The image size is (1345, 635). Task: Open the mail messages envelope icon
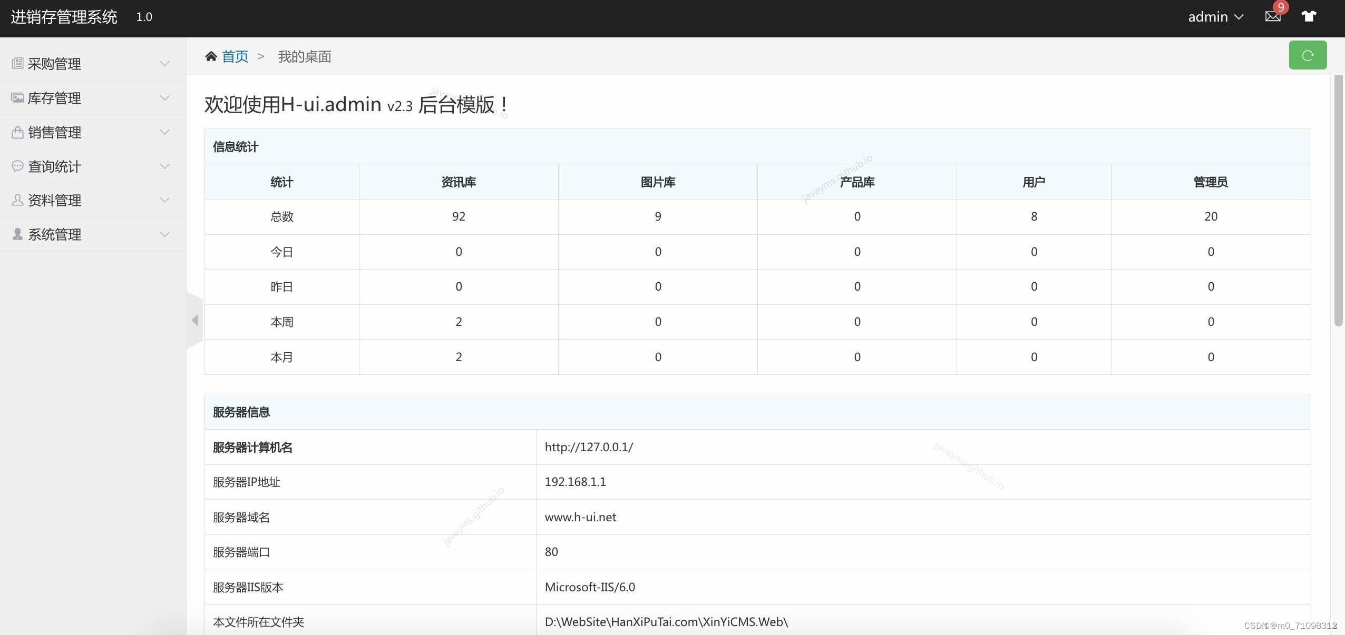[1272, 16]
